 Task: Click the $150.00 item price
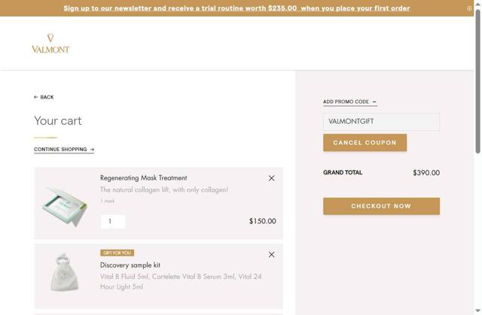262,222
